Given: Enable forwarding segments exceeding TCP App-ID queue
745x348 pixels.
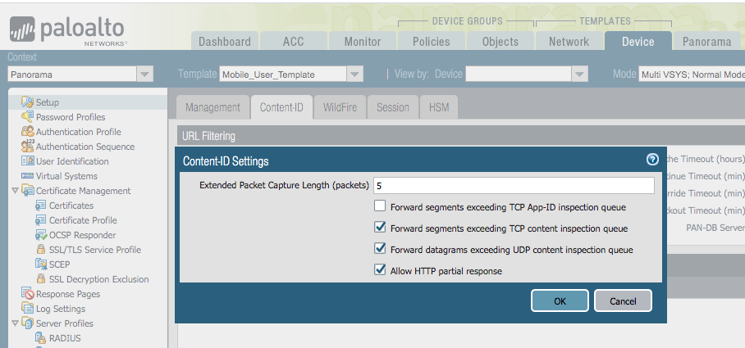Looking at the screenshot, I should click(x=380, y=207).
